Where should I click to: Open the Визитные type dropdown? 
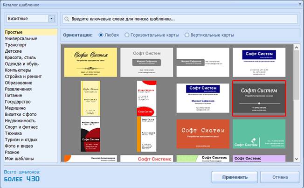51,19
